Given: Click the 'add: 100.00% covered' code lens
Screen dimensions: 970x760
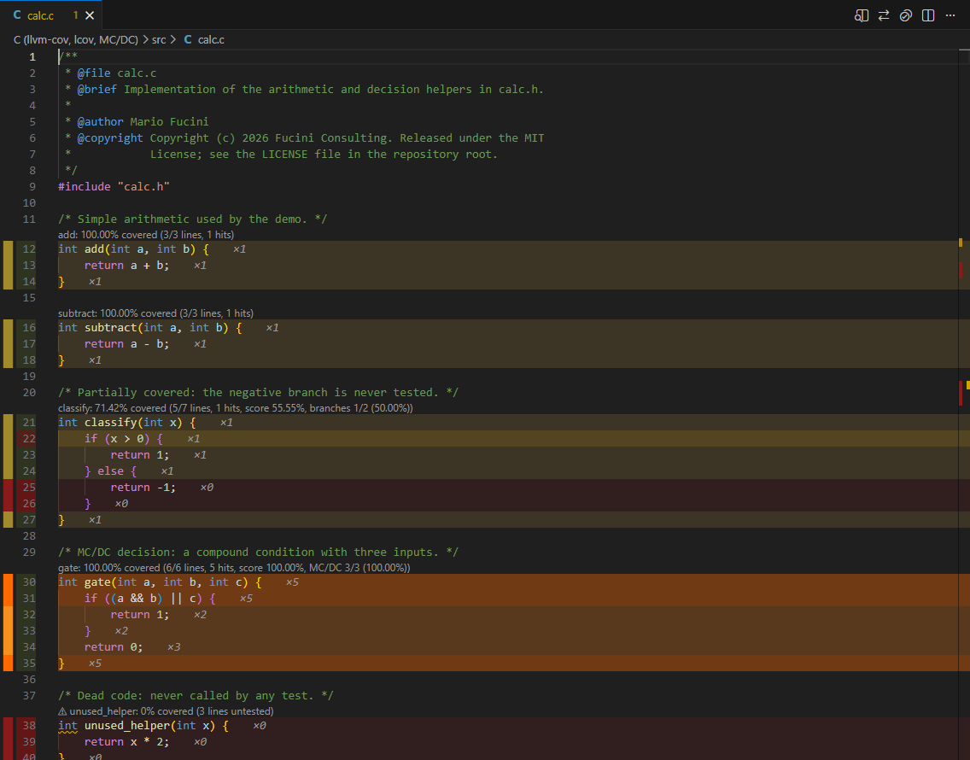Looking at the screenshot, I should [146, 235].
